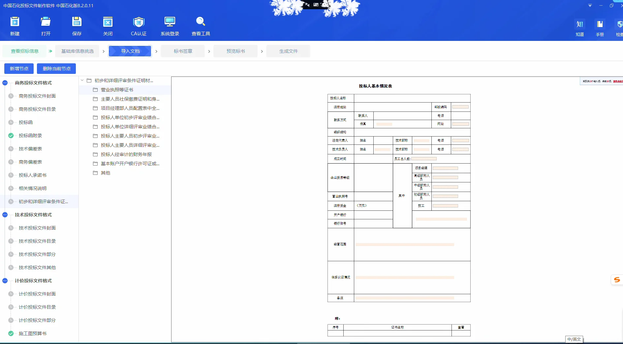Click the 员工总人数 field

pos(424,159)
